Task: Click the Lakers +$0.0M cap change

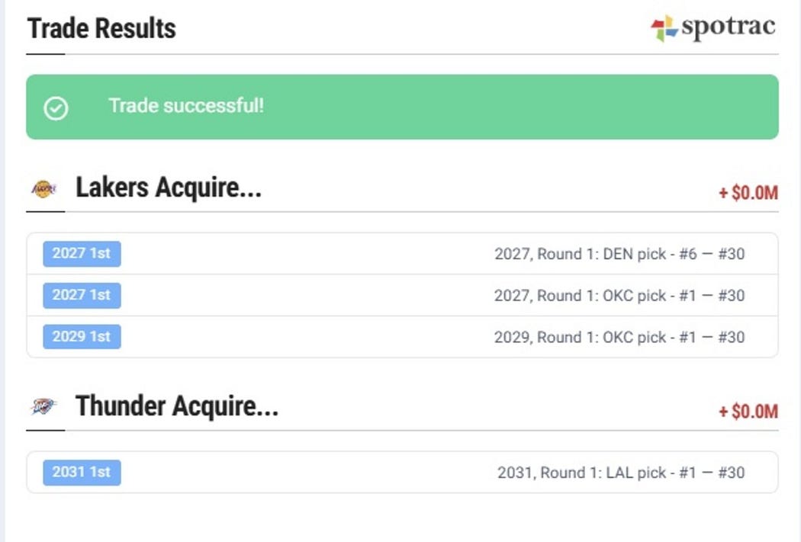Action: 748,193
